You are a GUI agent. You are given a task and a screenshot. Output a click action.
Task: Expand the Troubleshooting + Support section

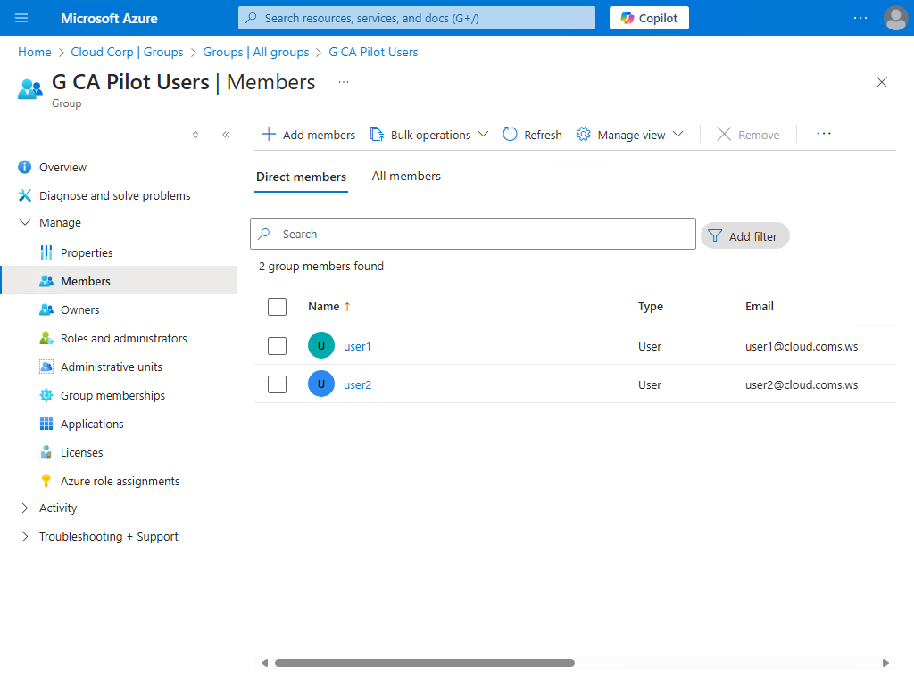click(x=24, y=536)
